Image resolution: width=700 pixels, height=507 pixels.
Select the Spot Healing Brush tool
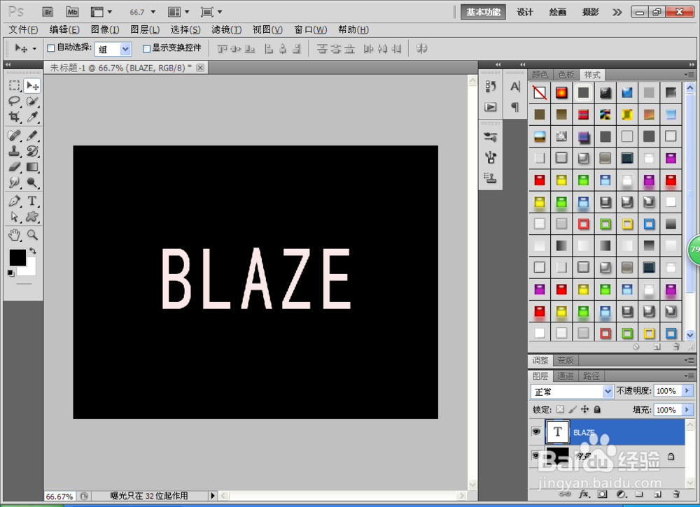tap(14, 135)
